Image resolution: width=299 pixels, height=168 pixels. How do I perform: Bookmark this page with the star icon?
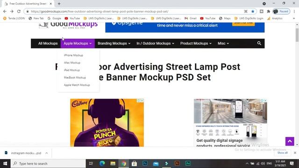click(x=253, y=11)
